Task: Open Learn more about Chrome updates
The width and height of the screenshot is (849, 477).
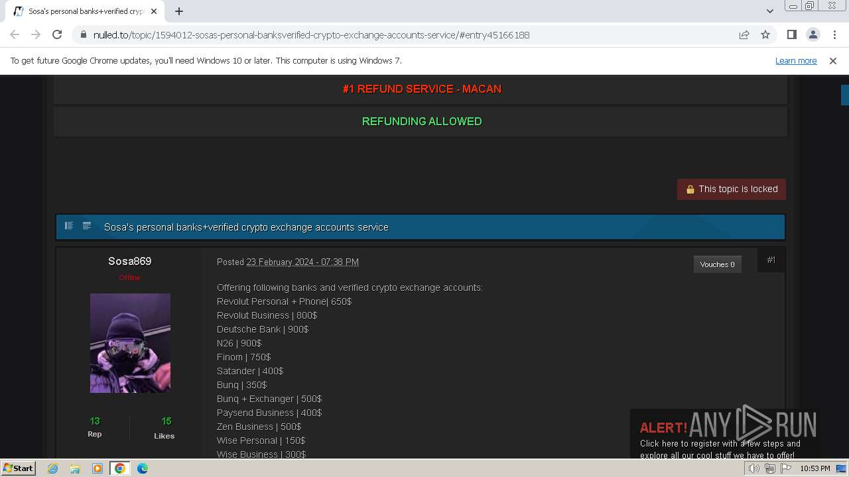Action: click(x=796, y=61)
